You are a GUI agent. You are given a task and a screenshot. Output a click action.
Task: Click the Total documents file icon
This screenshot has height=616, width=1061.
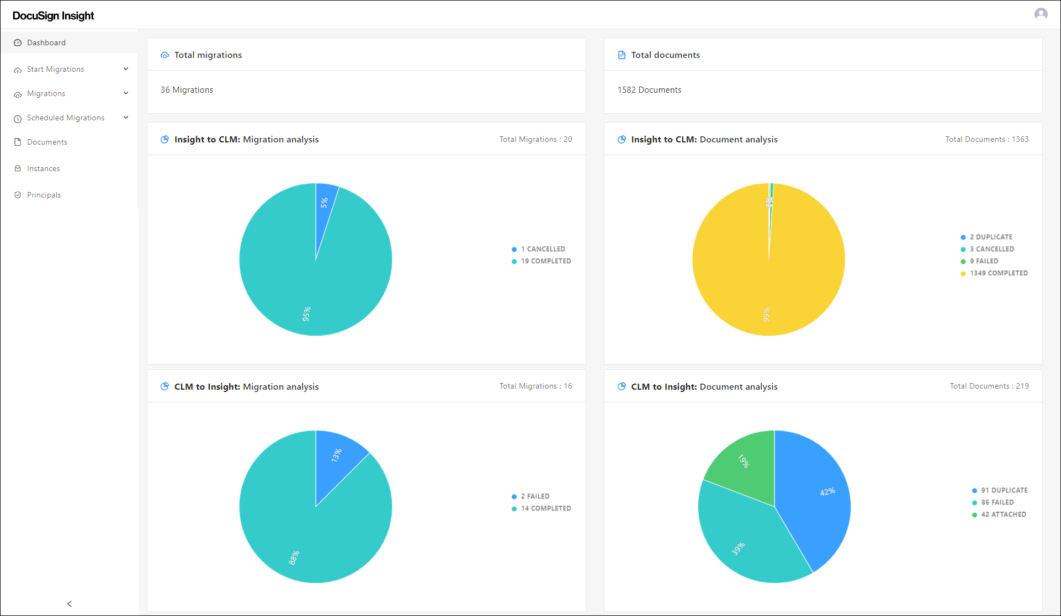click(x=622, y=55)
